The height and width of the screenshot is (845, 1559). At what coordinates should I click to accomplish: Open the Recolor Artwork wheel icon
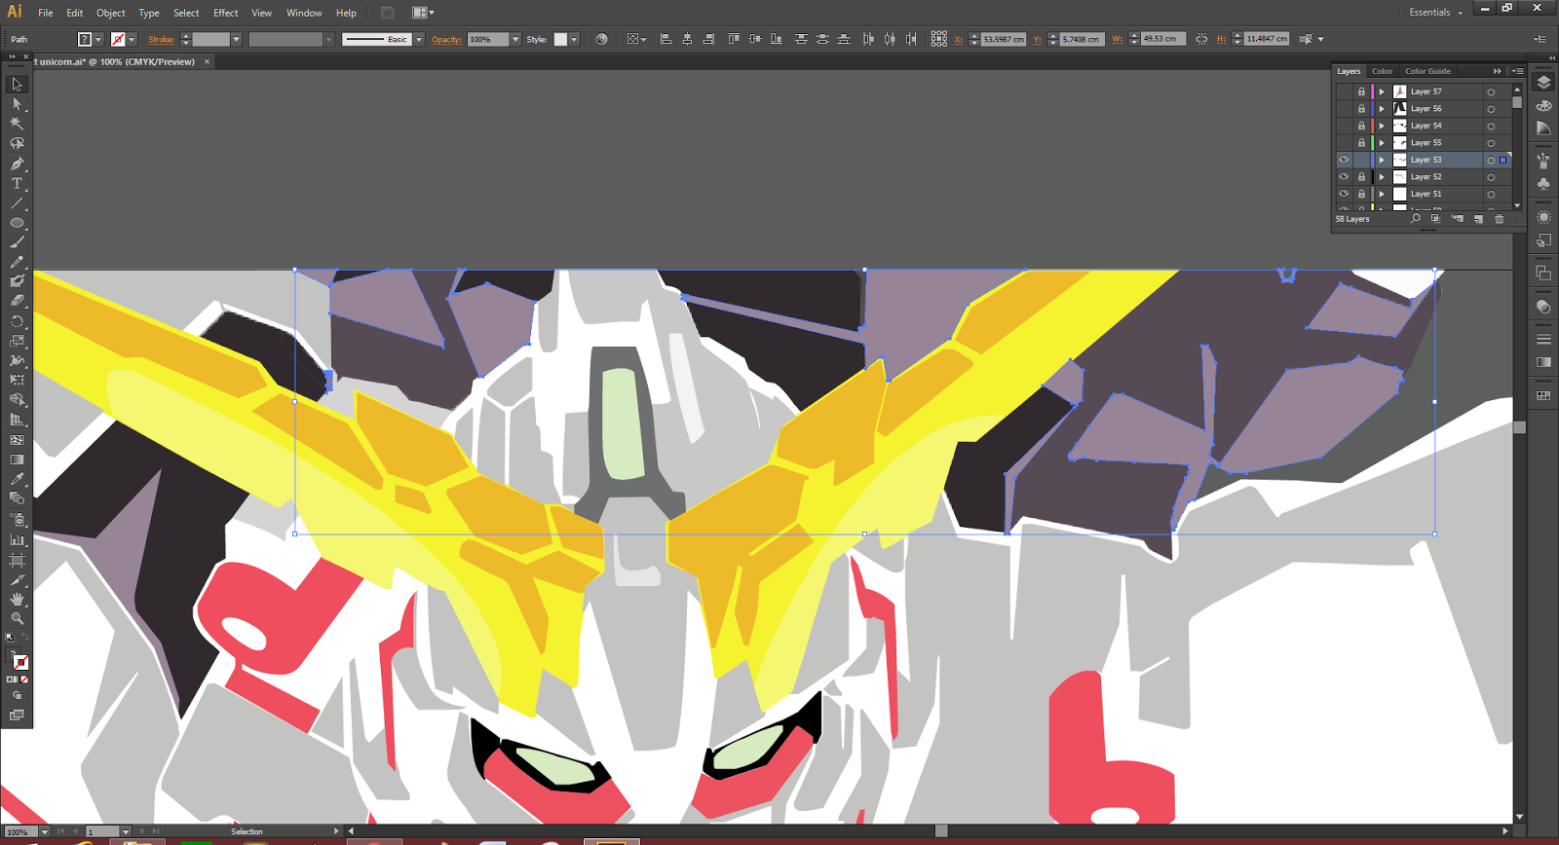[601, 39]
